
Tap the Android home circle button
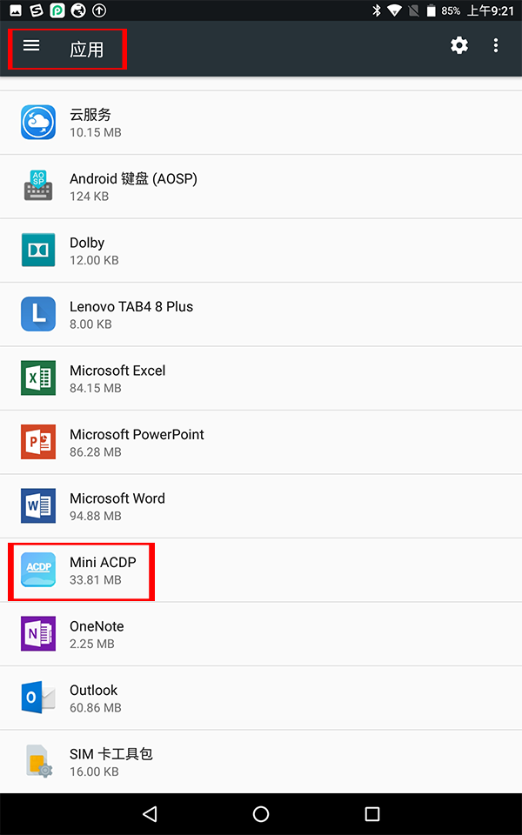(x=261, y=814)
